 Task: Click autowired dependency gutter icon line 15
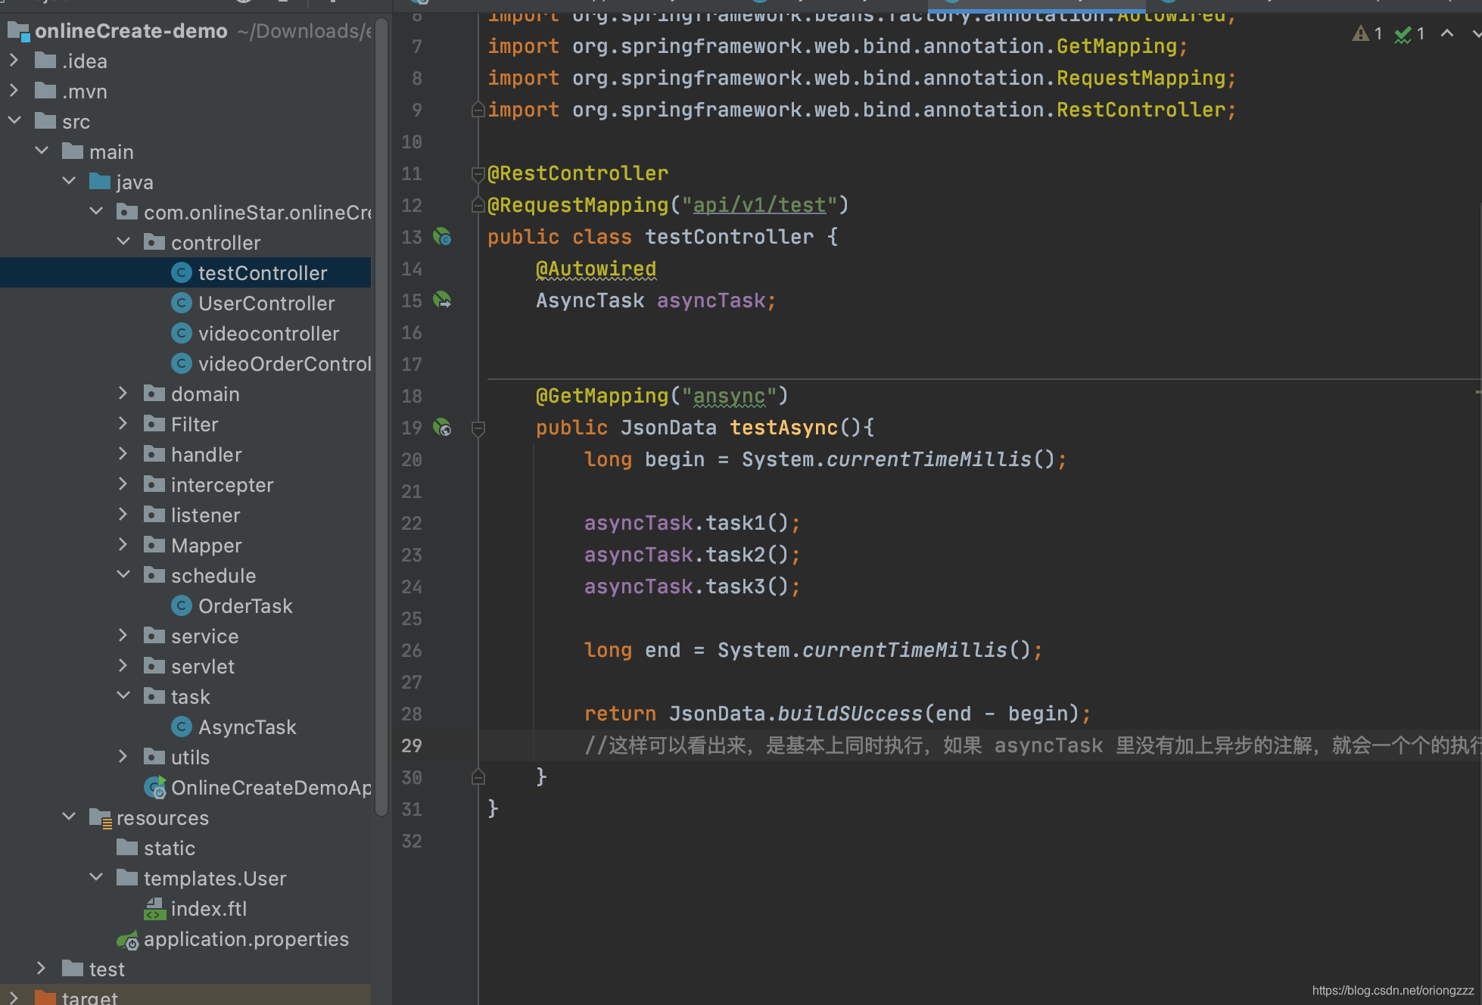[x=442, y=300]
